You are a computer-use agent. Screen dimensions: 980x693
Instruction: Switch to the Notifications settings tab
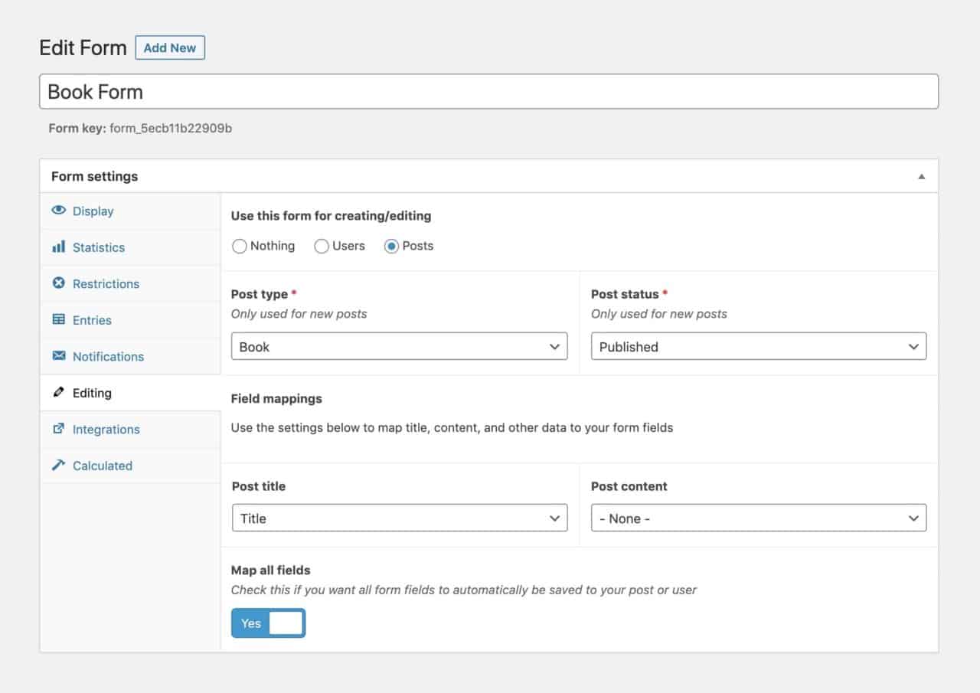107,356
